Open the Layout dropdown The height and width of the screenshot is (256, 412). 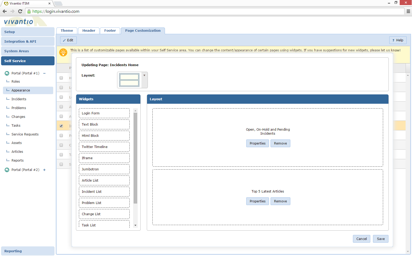pos(144,75)
